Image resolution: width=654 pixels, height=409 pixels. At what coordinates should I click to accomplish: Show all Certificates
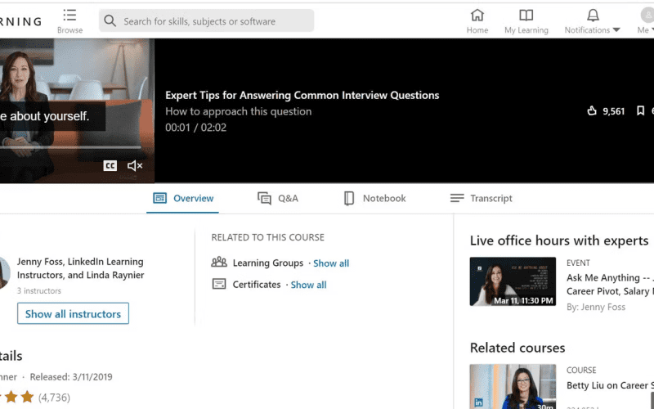coord(309,285)
